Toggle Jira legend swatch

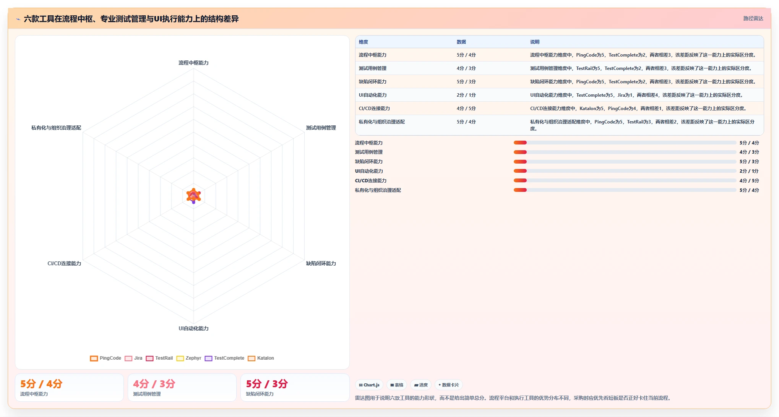[128, 358]
